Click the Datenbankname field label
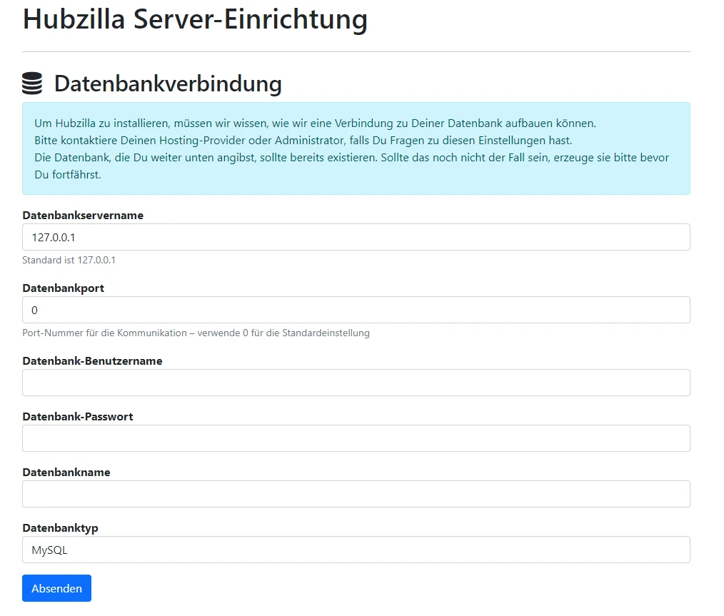 66,472
